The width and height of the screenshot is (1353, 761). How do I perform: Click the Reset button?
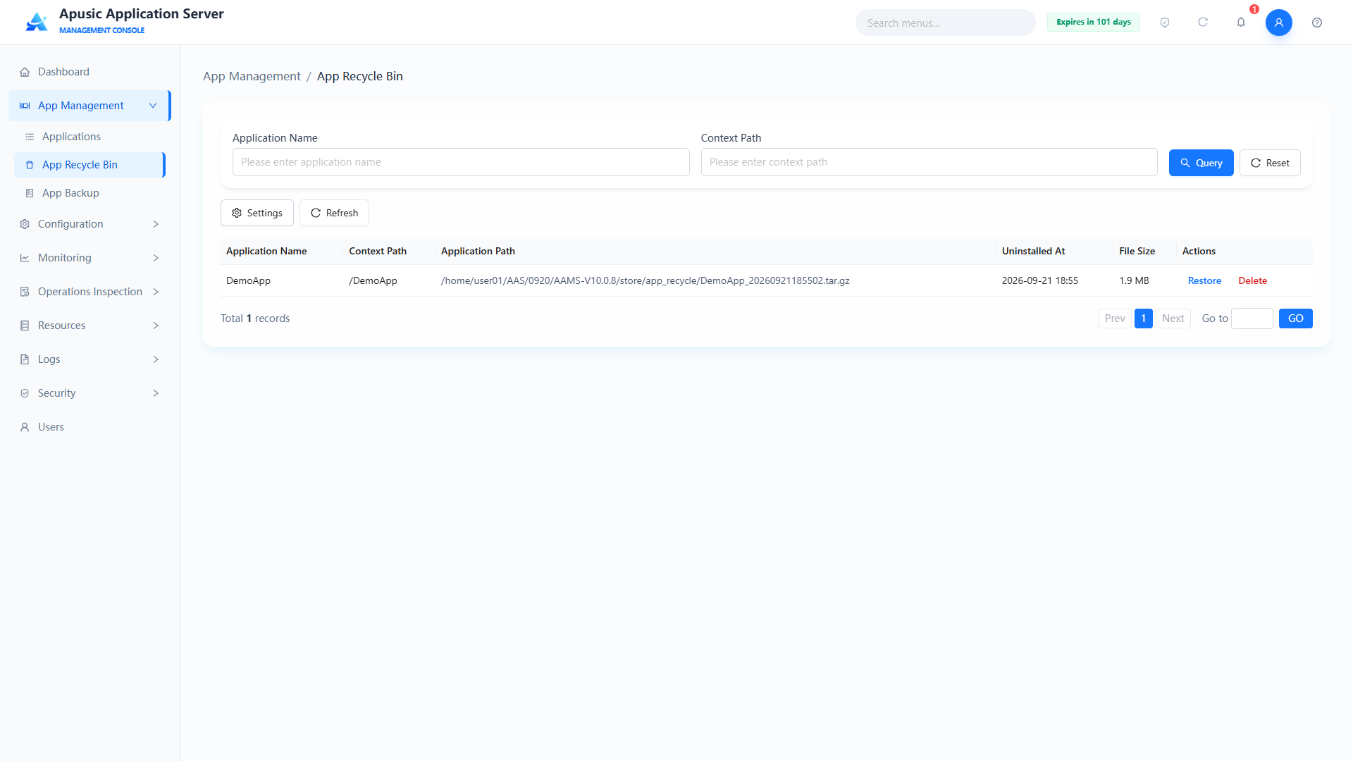pyautogui.click(x=1270, y=163)
